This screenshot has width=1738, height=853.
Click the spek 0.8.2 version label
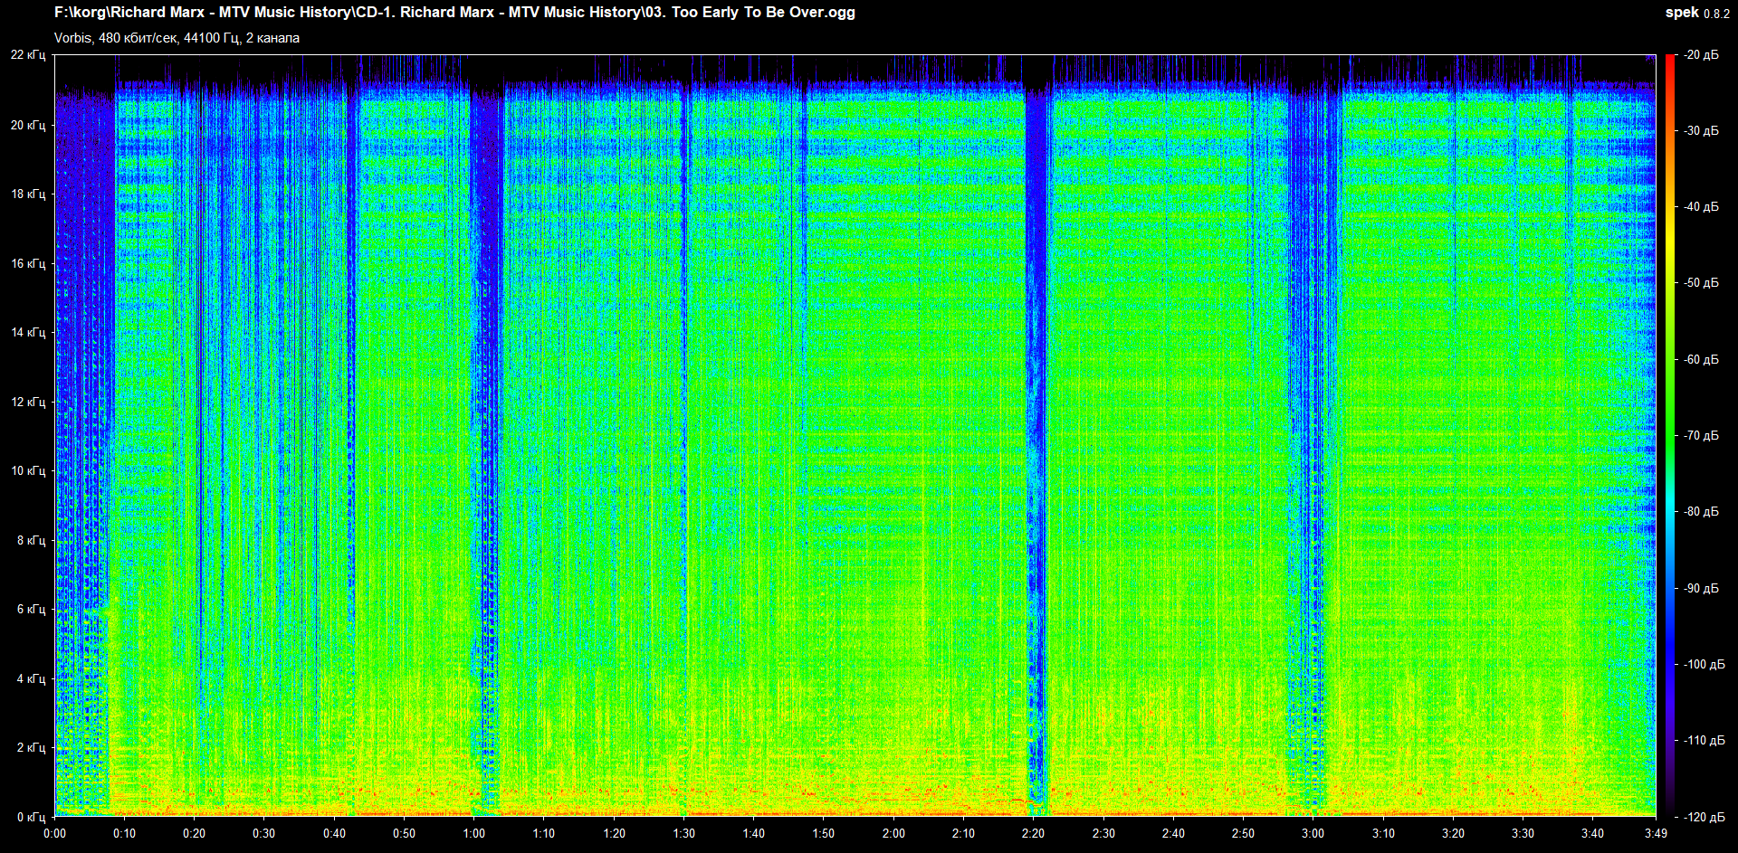pos(1696,13)
